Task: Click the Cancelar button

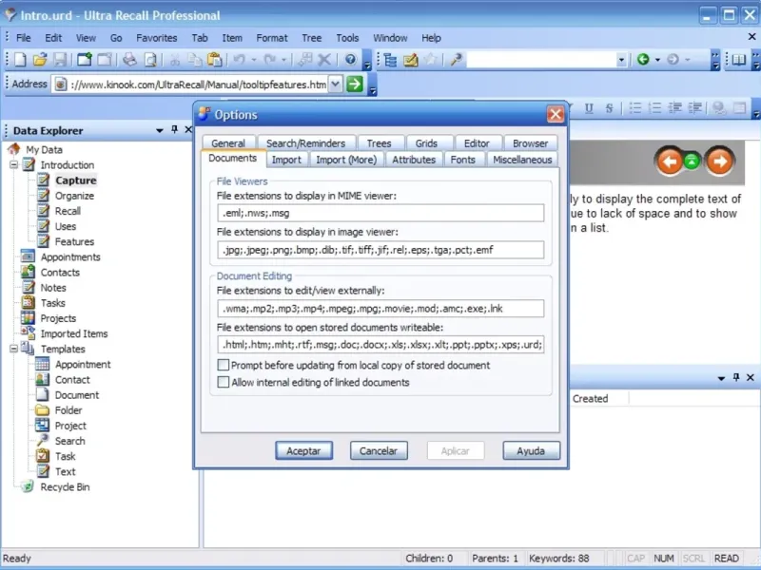Action: (379, 450)
